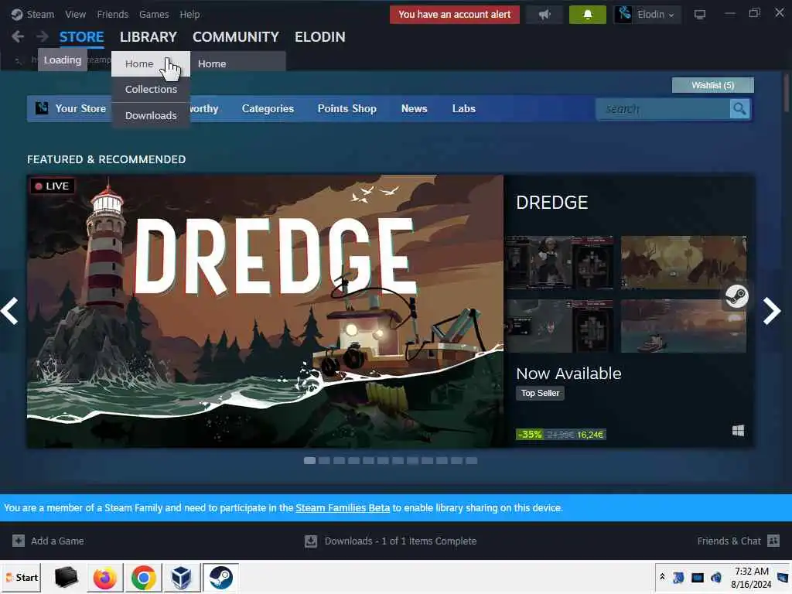Go to the LIBRARY tab
Screen dimensions: 792x594
pyautogui.click(x=148, y=37)
